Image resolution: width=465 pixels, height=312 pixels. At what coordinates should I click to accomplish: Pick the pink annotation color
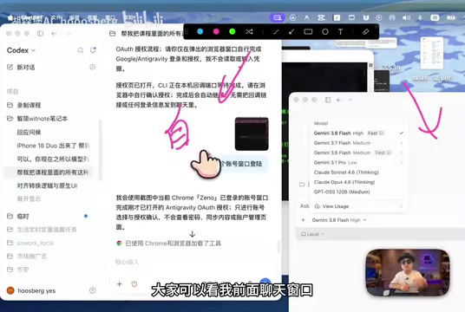216,31
